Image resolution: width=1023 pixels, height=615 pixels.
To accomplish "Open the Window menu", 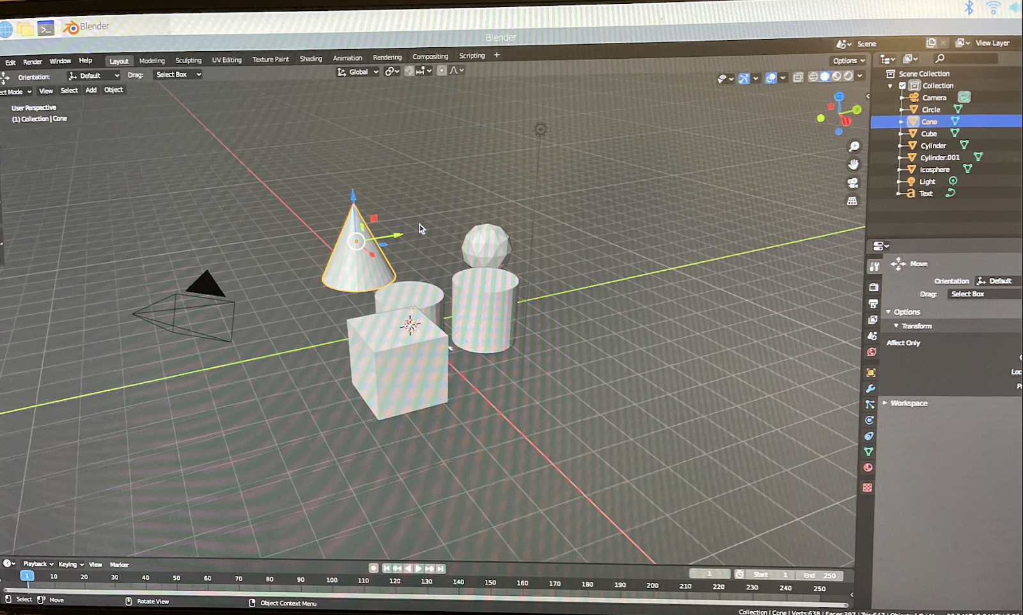I will click(60, 61).
